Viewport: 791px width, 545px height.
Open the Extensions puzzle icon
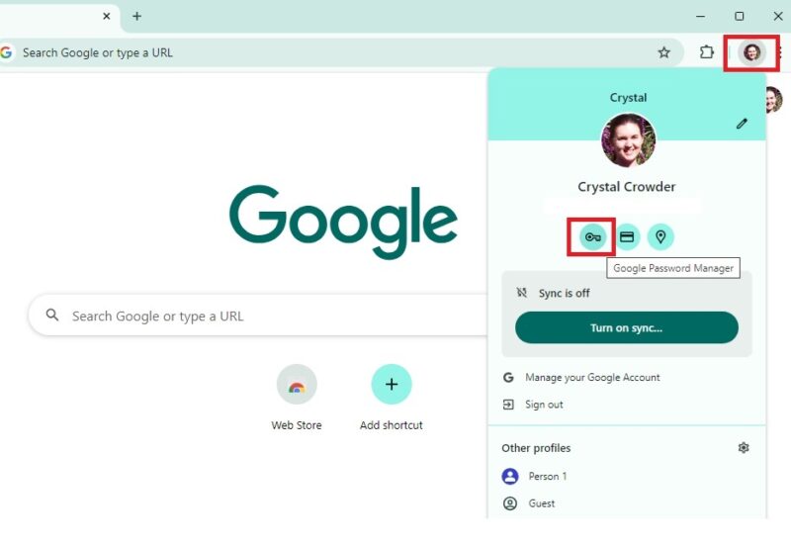point(707,52)
